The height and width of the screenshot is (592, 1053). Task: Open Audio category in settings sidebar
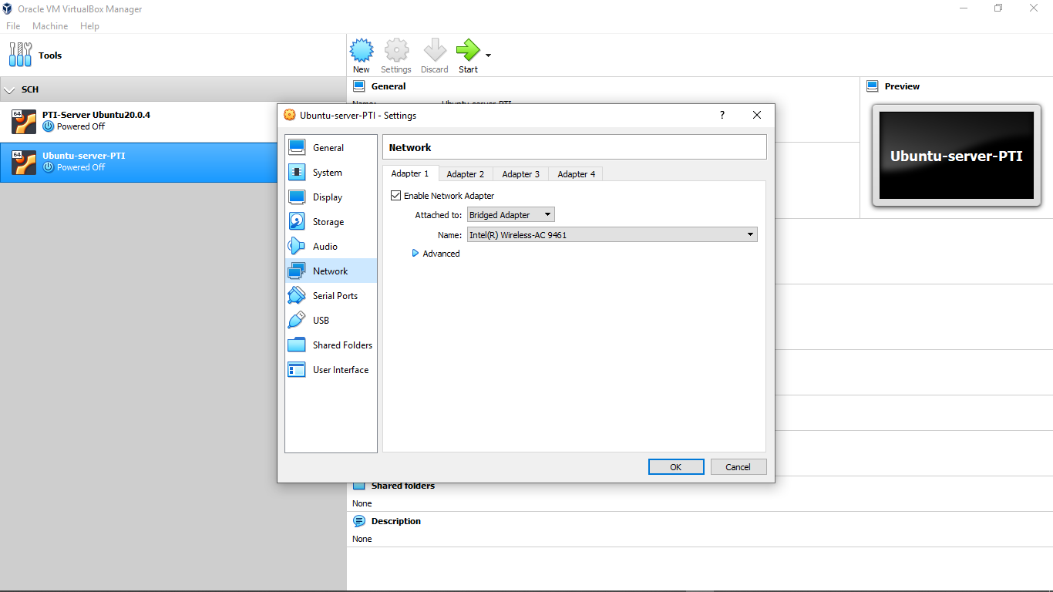331,247
